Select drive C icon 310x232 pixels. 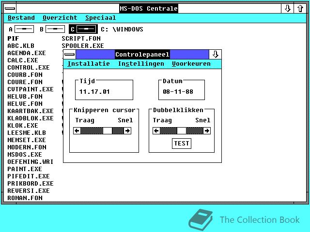tap(83, 29)
